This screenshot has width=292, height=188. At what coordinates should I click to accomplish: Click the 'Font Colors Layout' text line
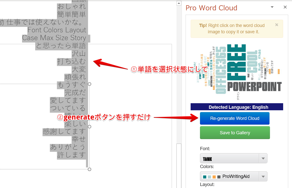(x=57, y=30)
